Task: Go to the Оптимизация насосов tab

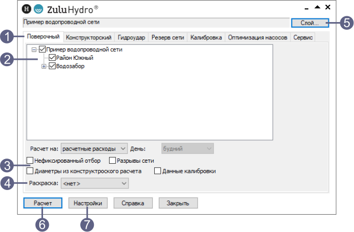Action: coord(257,38)
